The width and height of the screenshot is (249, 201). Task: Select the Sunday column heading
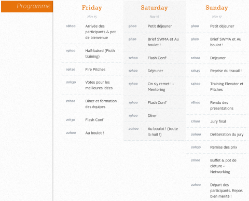(217, 8)
